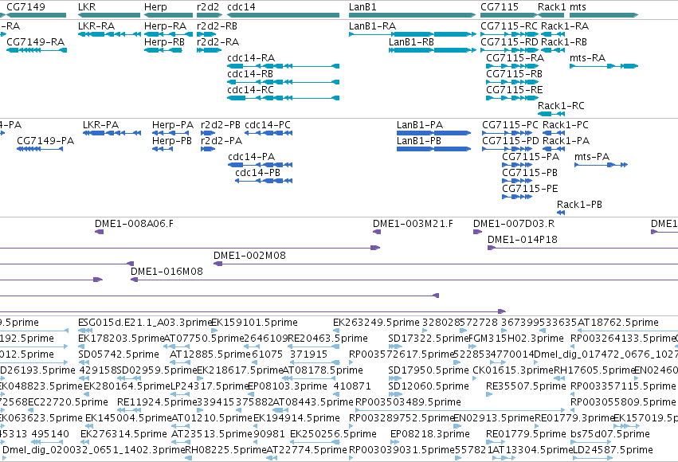678x462 pixels.
Task: Open the RE35507.5prime EST
Action: (489, 394)
